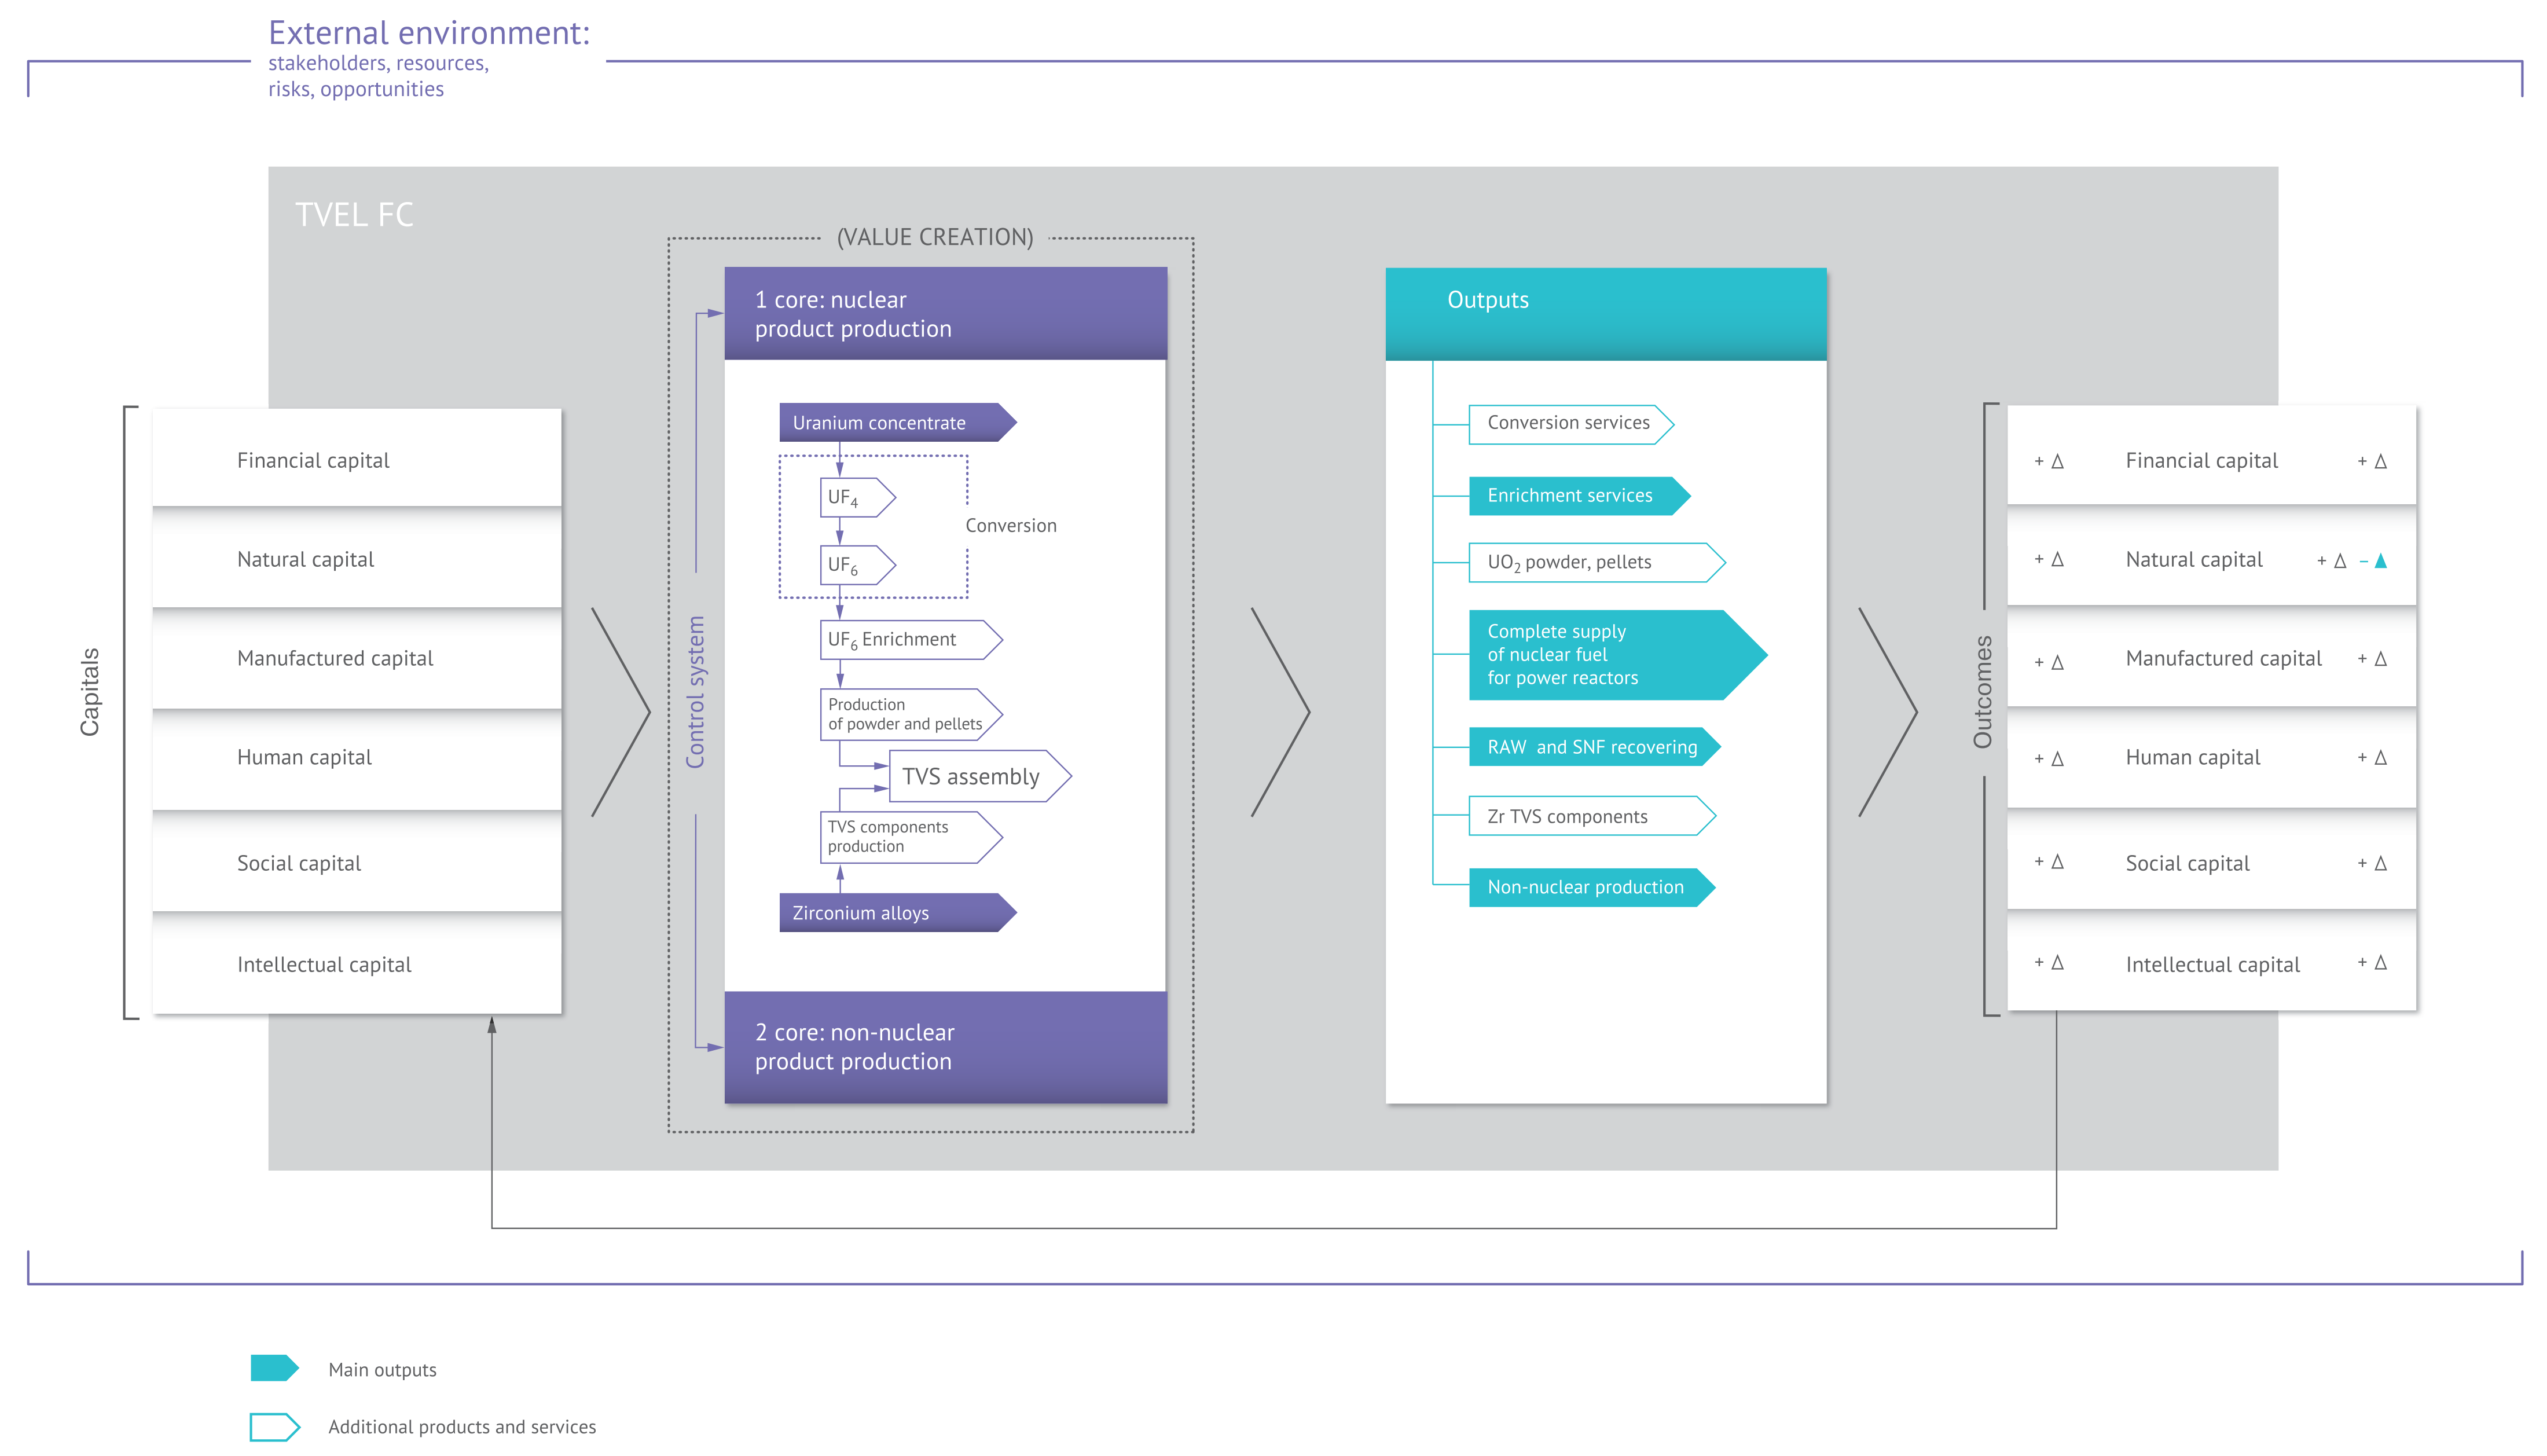Click the outlined 'Additional products and services' legend arrow
This screenshot has height=1456, width=2547.
pos(275,1426)
